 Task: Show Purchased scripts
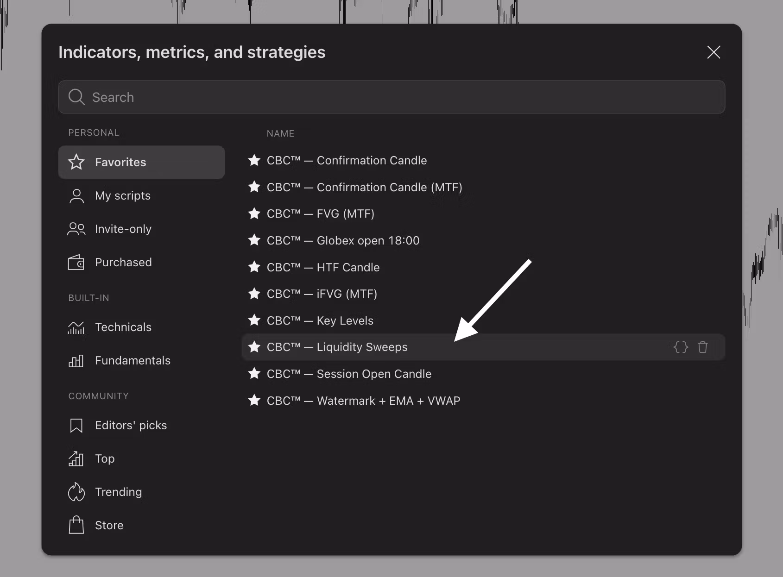[x=123, y=263]
